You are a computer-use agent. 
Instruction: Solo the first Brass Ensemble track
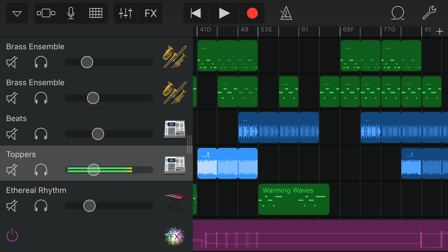[x=41, y=63]
